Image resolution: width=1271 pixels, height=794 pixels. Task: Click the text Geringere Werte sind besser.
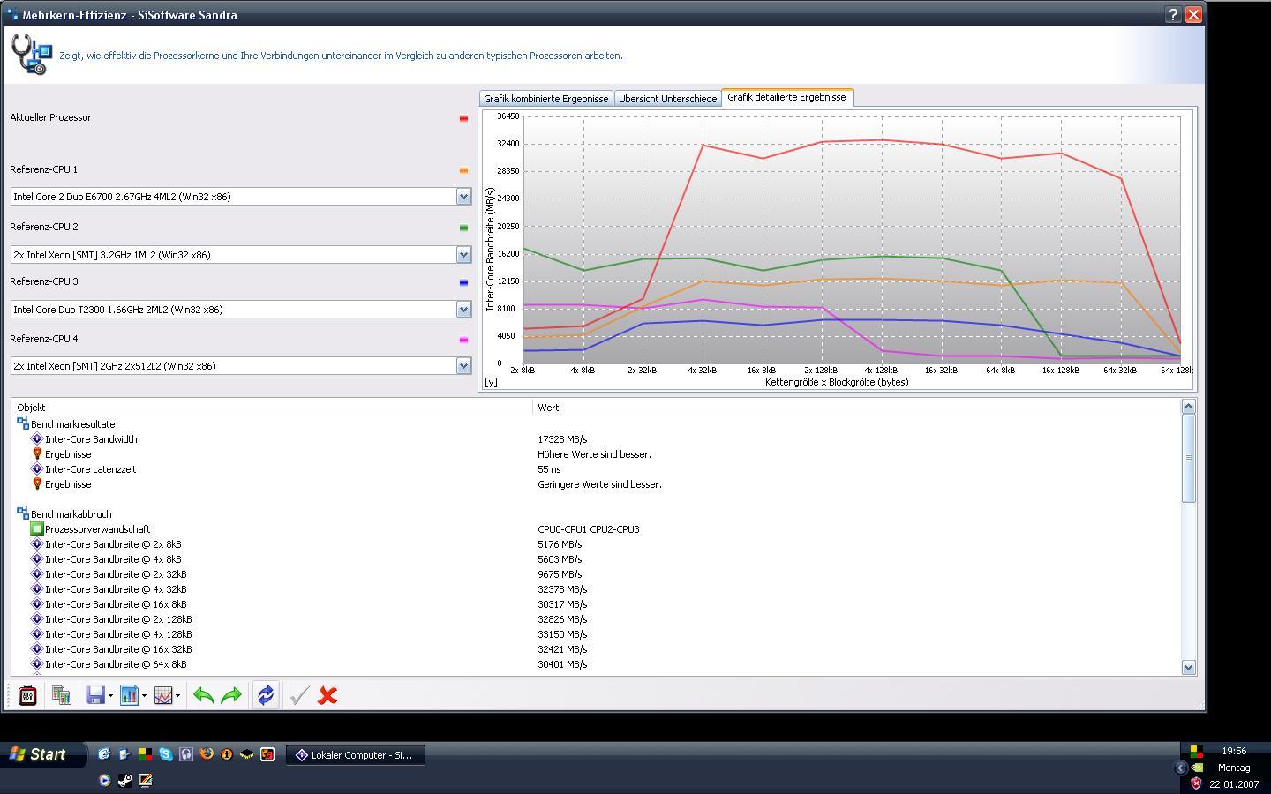[x=599, y=484]
